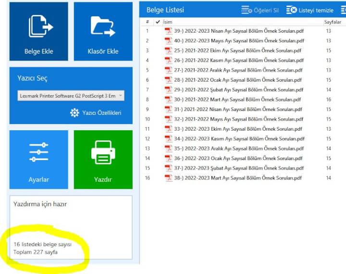Open Ayarlar settings sliders tile

tap(38, 160)
